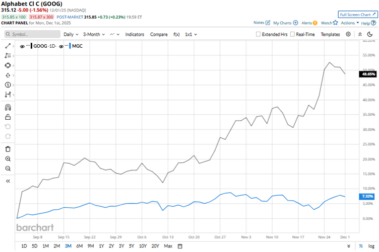Select the 5D time range
Screen dimensions: 379x252
click(35, 246)
